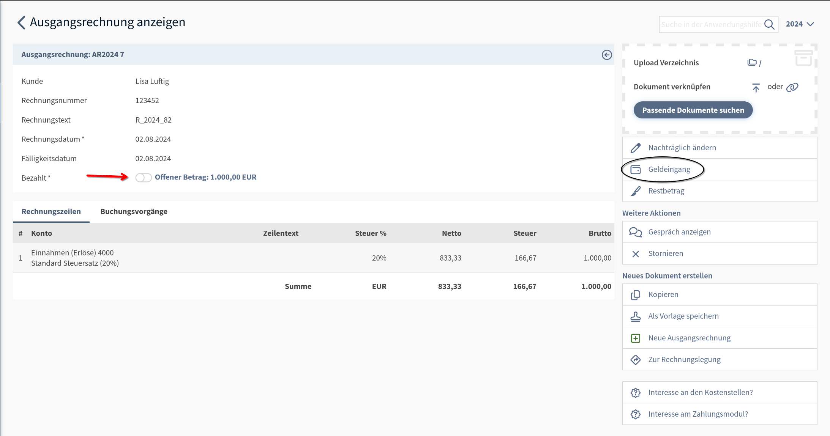Toggle the Bezahlt switch
830x436 pixels.
click(x=144, y=178)
